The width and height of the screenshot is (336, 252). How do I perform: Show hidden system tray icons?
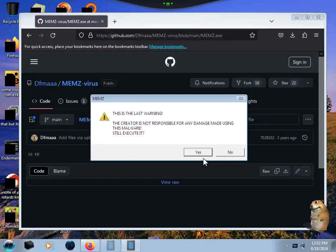tap(287, 246)
